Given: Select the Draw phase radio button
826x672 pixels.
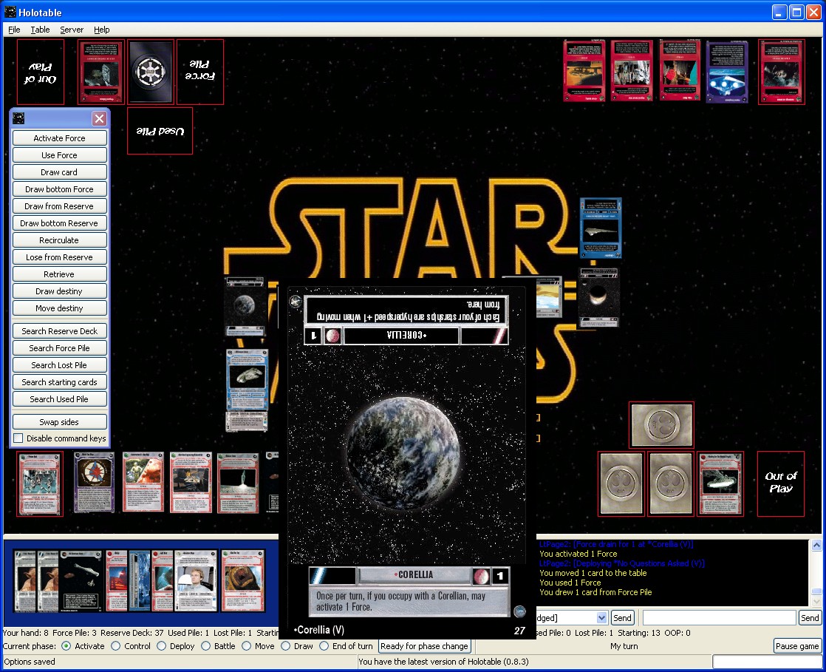Looking at the screenshot, I should pos(285,645).
